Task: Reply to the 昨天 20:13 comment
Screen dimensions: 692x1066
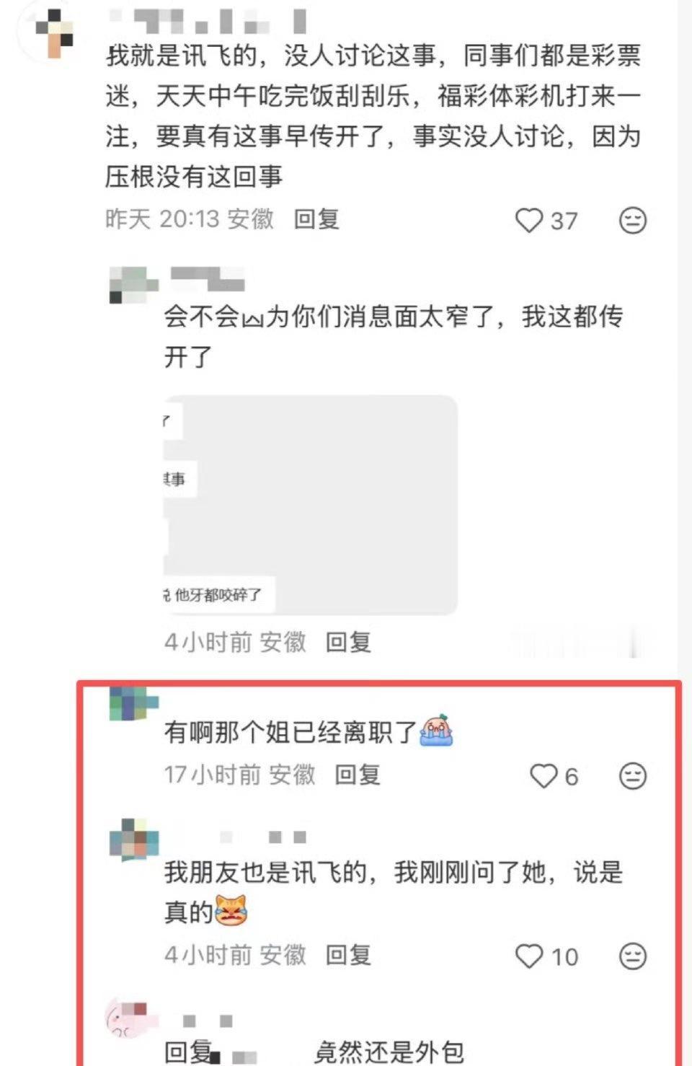Action: click(316, 219)
